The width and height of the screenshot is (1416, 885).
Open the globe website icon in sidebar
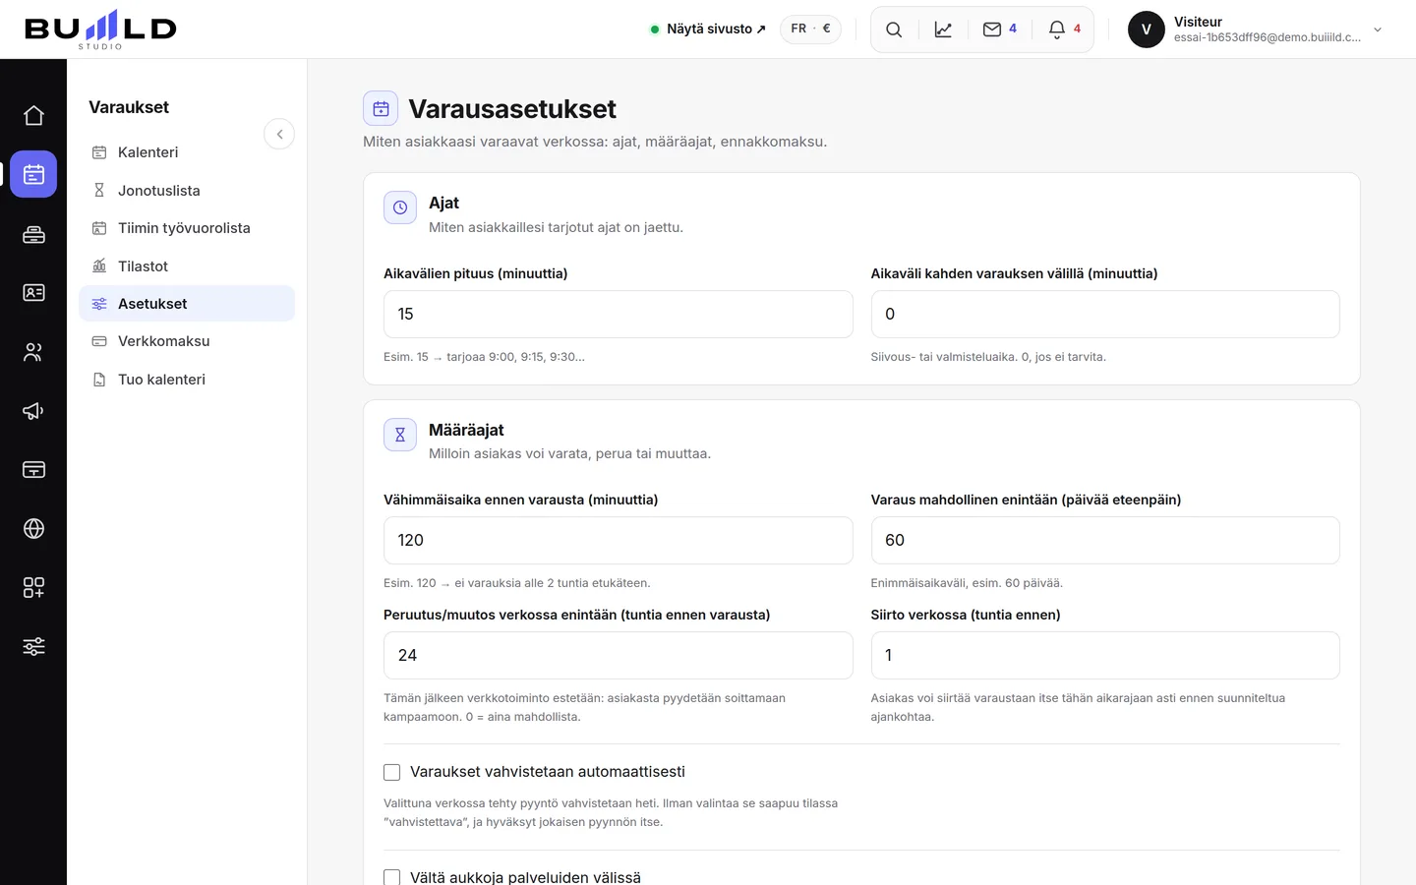(x=33, y=529)
